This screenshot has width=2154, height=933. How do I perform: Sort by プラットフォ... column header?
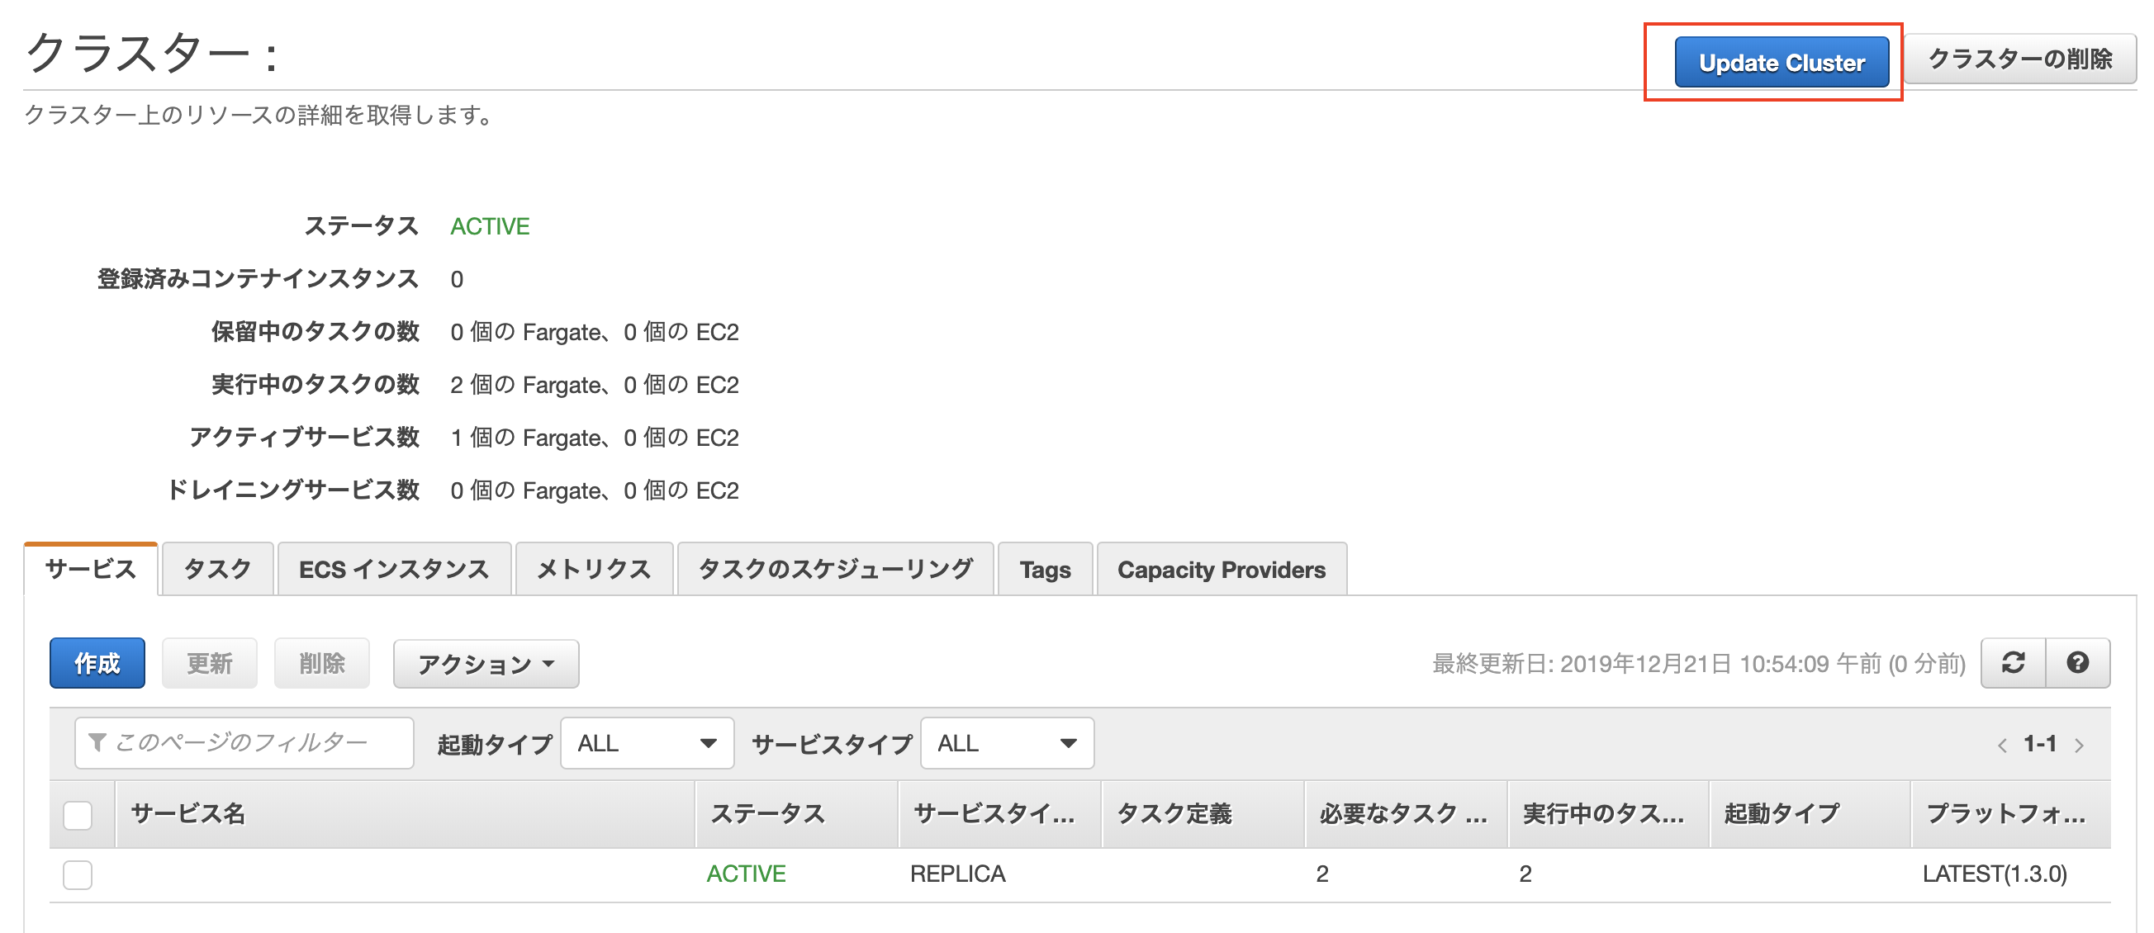pos(2011,814)
